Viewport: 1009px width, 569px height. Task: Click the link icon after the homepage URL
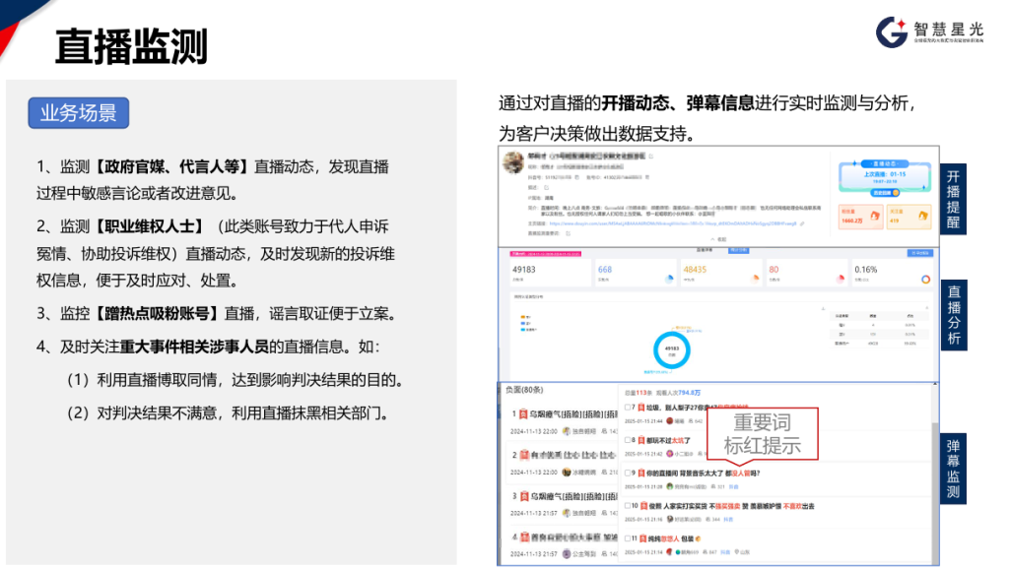802,223
